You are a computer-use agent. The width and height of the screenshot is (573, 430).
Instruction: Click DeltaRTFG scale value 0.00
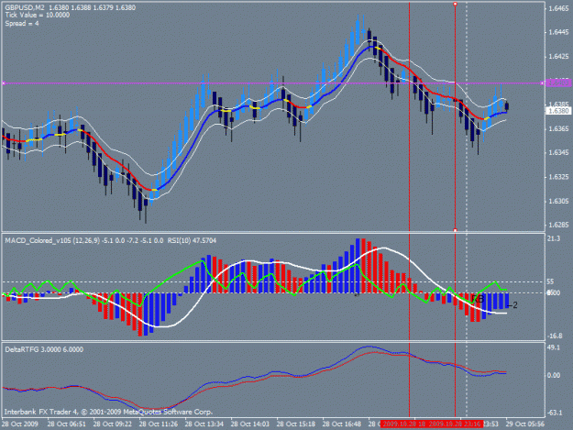click(x=554, y=376)
